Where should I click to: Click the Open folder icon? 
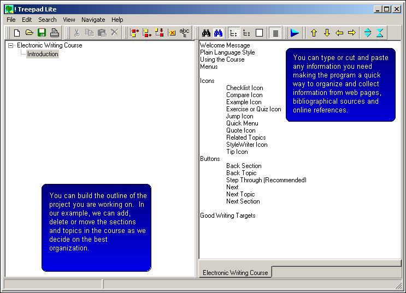[30, 33]
